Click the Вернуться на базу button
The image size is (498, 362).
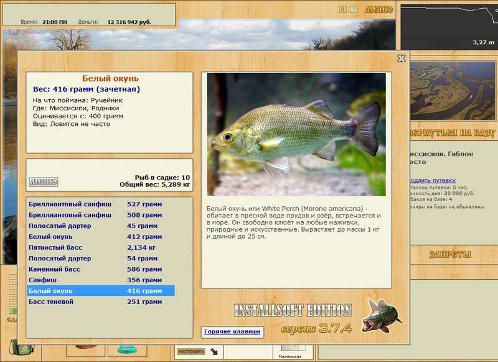click(x=452, y=133)
